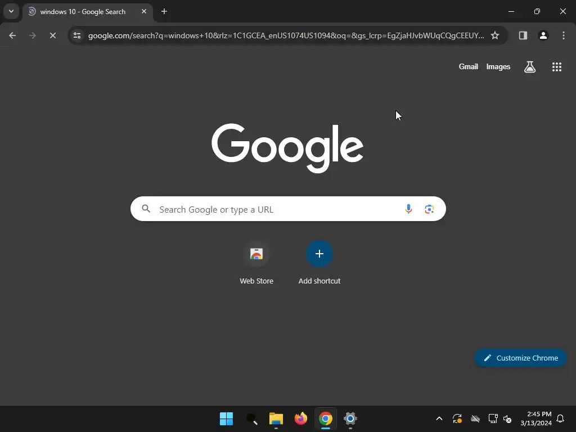Restore down the Chrome window
This screenshot has width=576, height=432.
[x=537, y=11]
